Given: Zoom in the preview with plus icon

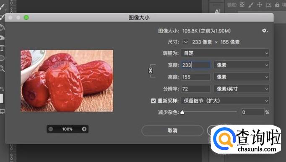Looking at the screenshot, I should [84, 129].
